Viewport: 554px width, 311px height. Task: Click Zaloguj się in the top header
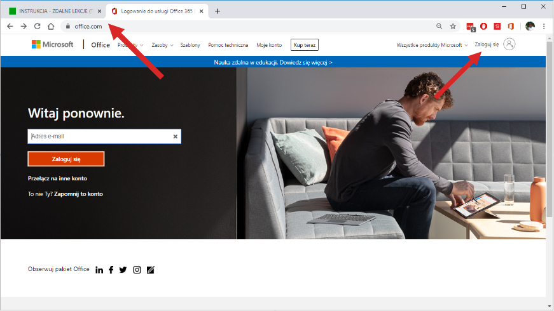click(487, 44)
